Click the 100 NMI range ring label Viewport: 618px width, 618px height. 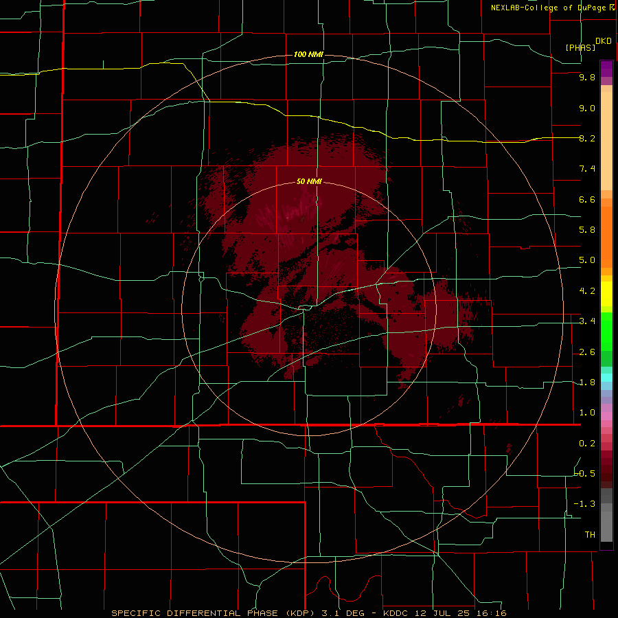308,54
